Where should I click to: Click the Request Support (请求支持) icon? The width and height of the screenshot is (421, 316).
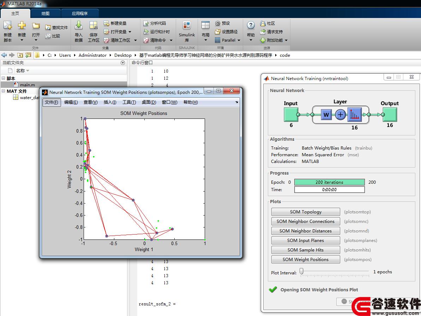263,32
